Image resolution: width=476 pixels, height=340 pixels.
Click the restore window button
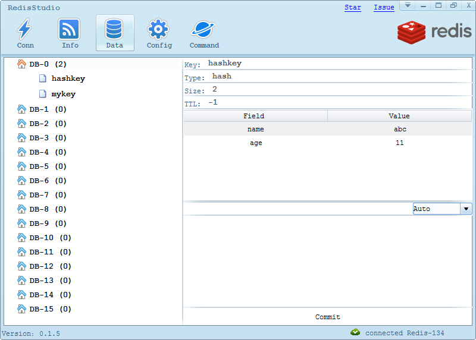[453, 5]
